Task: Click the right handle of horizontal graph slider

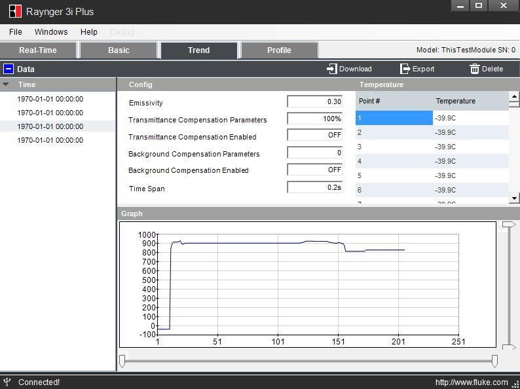Action: (494, 361)
